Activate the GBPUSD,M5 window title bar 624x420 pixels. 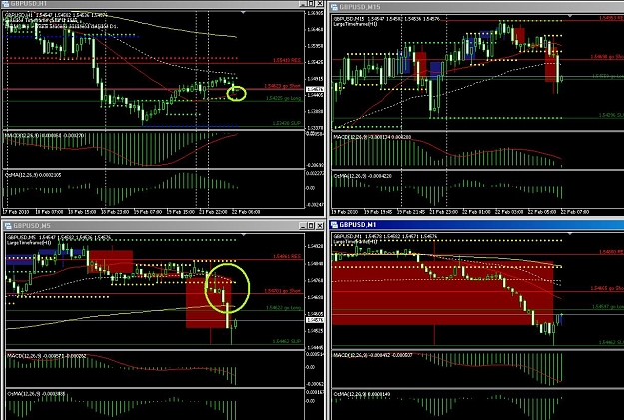point(163,225)
